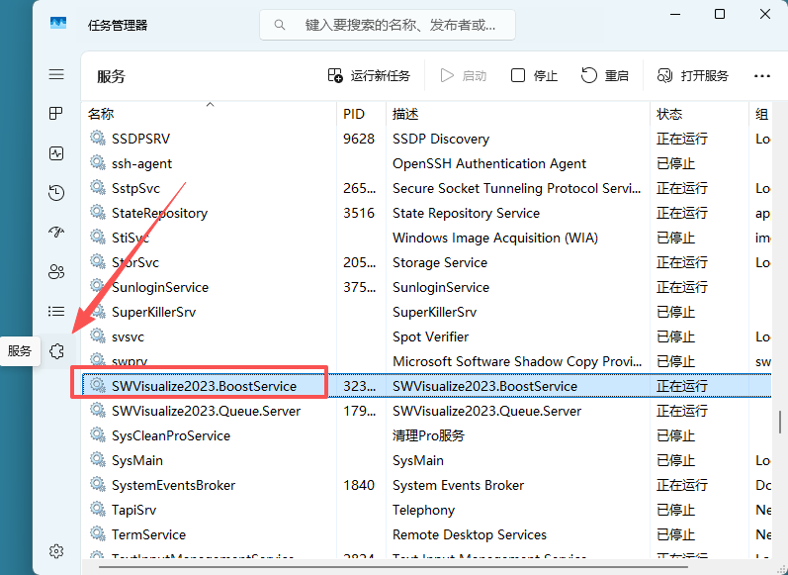Click PID 3516 cell
Screen dimensions: 788x575
pos(359,213)
